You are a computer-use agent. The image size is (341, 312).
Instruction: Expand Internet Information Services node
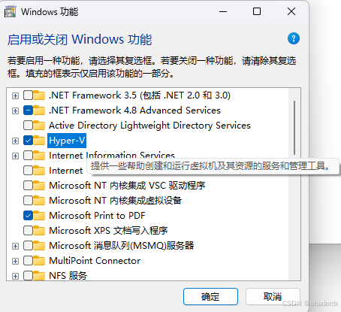(x=15, y=156)
